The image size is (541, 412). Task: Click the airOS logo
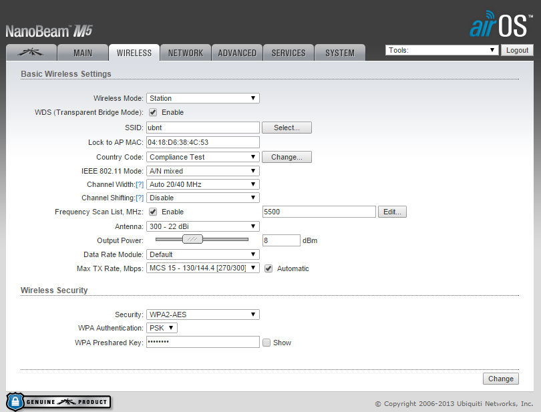[501, 27]
